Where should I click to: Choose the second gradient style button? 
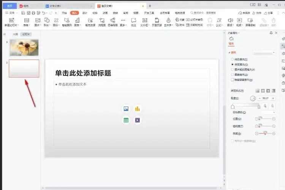[263, 90]
